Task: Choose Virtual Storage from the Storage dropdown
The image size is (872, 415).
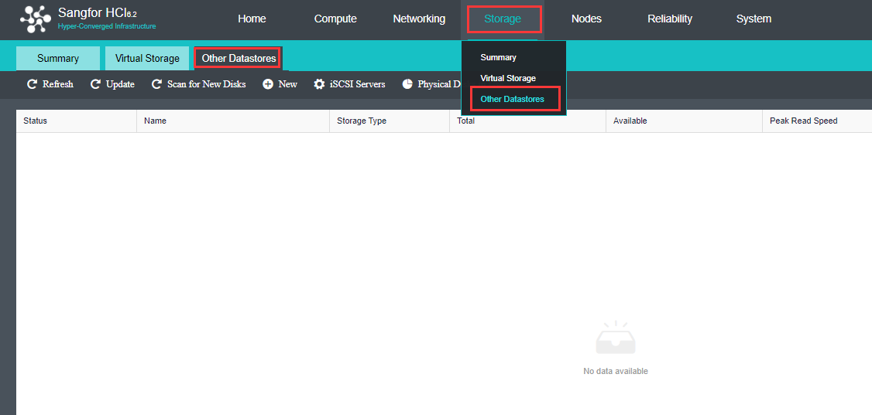Action: click(508, 78)
